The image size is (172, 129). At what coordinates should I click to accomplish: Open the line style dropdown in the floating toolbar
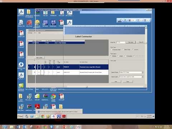pos(140,20)
